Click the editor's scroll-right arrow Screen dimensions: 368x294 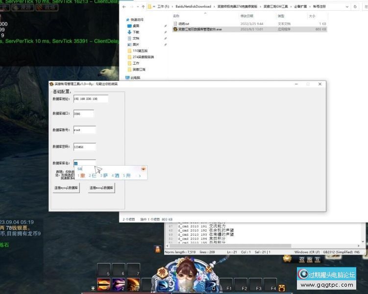(x=359, y=245)
